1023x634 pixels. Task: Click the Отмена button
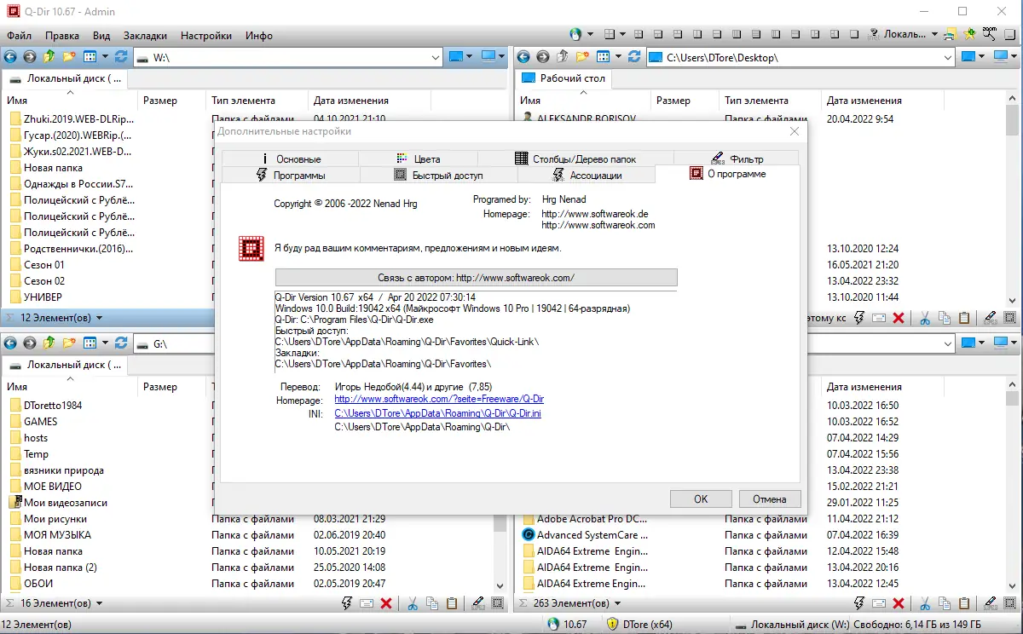coord(770,499)
